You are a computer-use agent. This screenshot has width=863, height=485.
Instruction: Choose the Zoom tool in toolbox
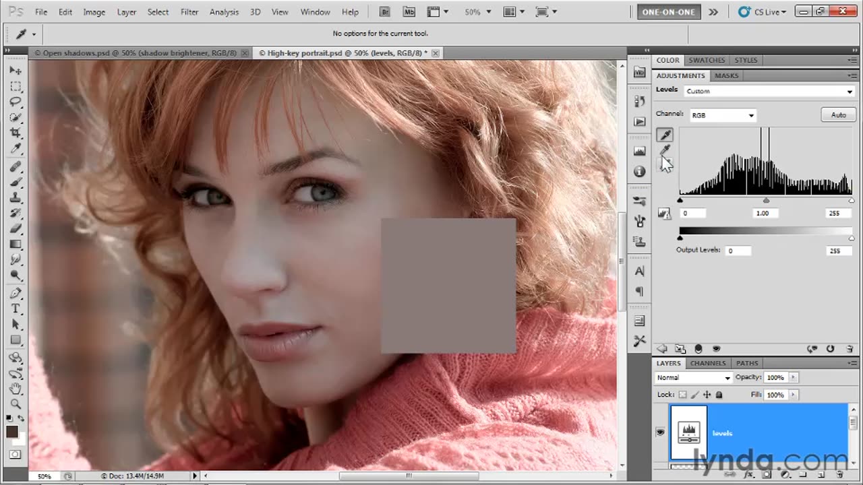16,403
